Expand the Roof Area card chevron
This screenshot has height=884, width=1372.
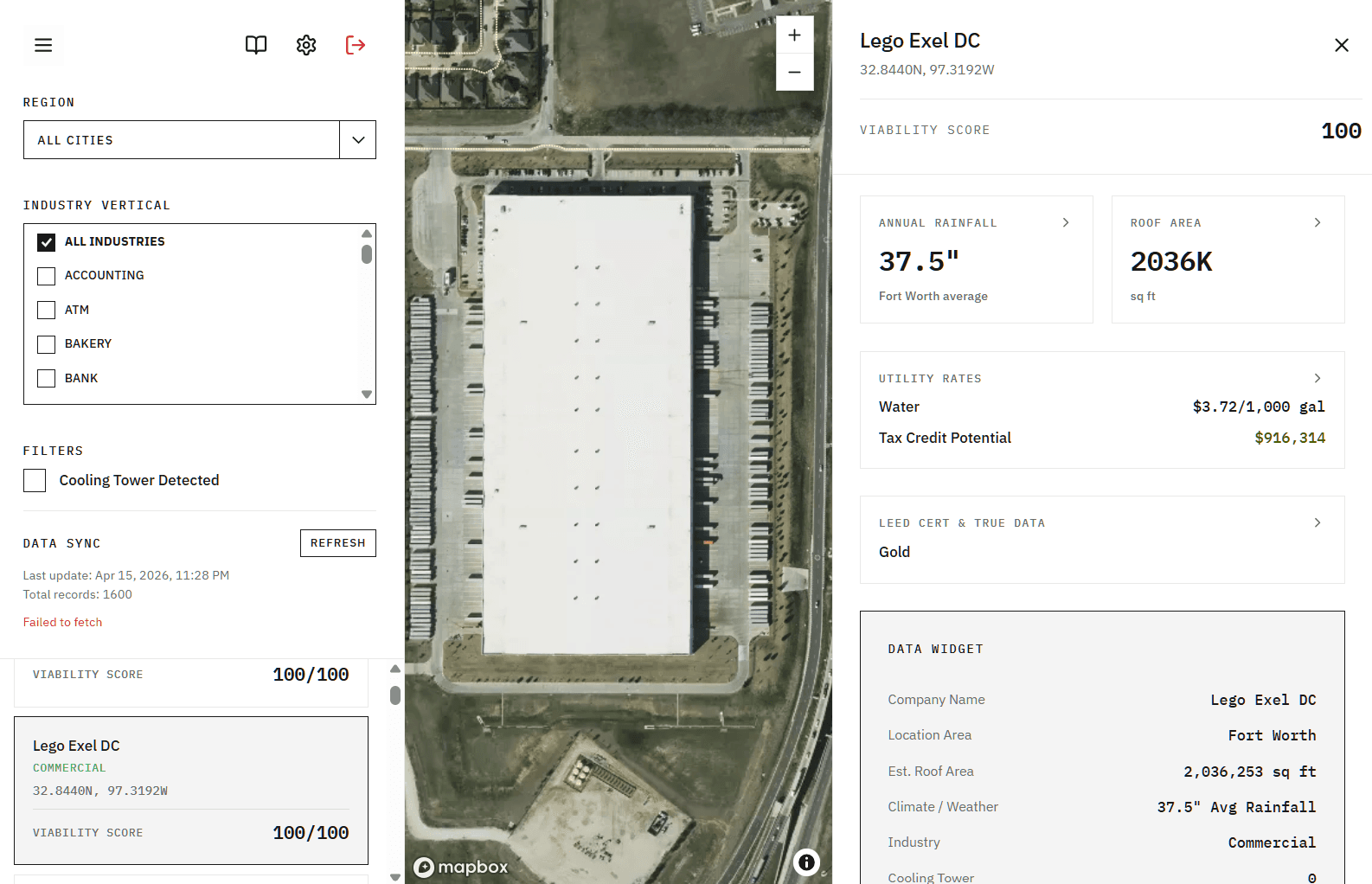pos(1318,222)
